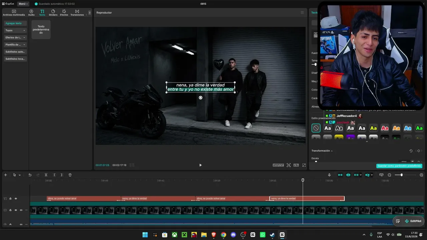The image size is (427, 240).
Task: Expand more preset text styles
Action: pos(367,142)
